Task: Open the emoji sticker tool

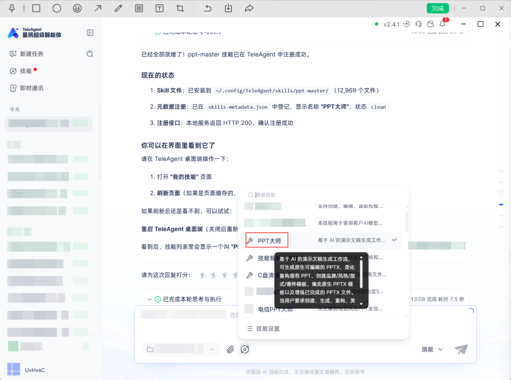Action: click(x=77, y=8)
